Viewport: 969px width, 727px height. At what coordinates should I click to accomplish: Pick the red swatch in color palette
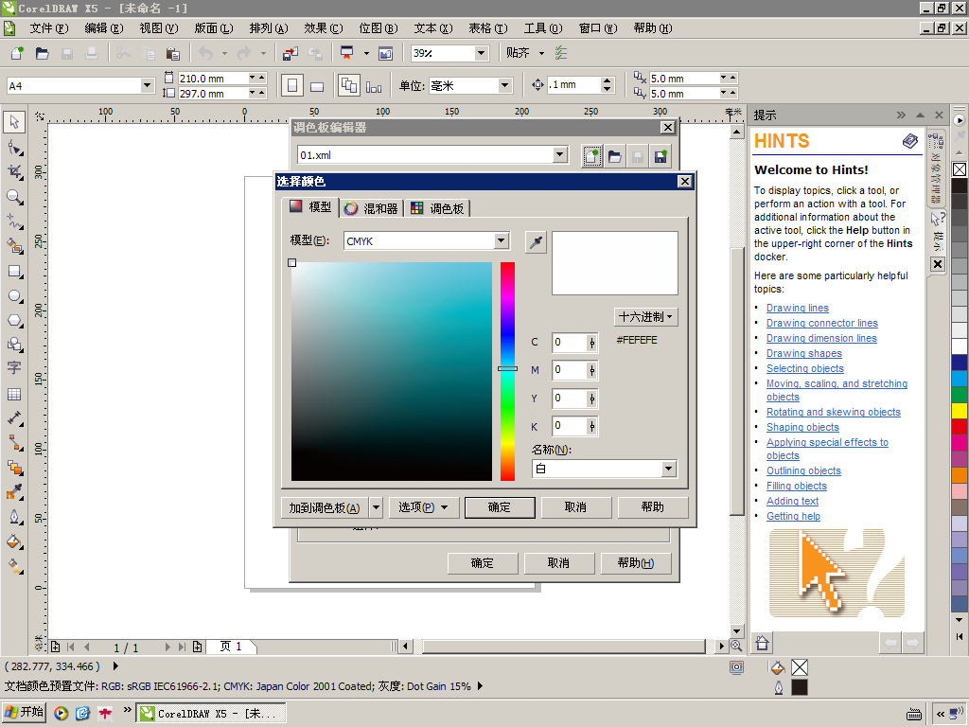pyautogui.click(x=960, y=427)
